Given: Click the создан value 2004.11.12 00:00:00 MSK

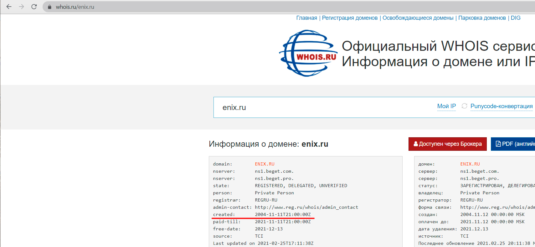Looking at the screenshot, I should (492, 214).
